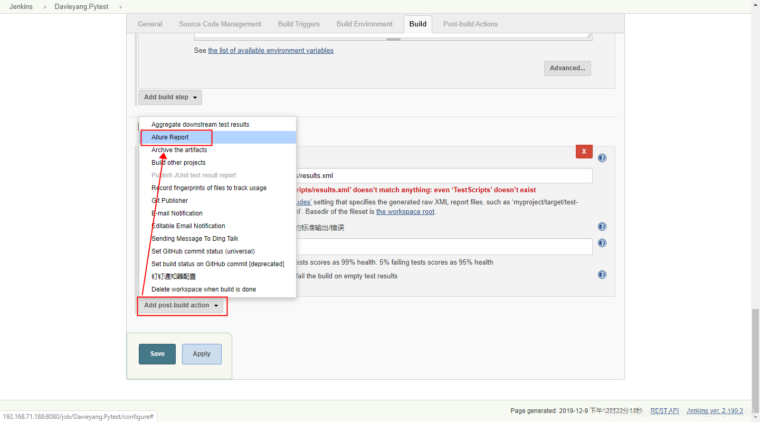Open the workspace root link
This screenshot has height=422, width=760.
[x=405, y=212]
